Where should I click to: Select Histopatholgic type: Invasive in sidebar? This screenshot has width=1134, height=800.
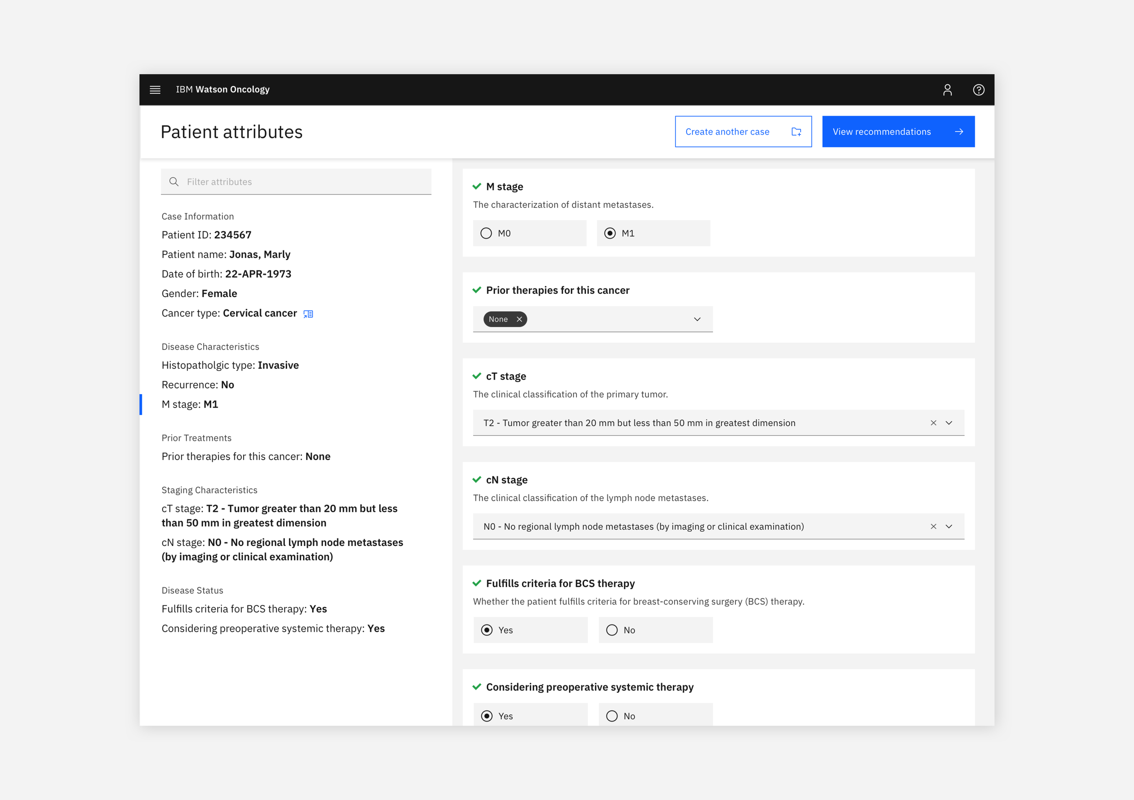pyautogui.click(x=230, y=366)
